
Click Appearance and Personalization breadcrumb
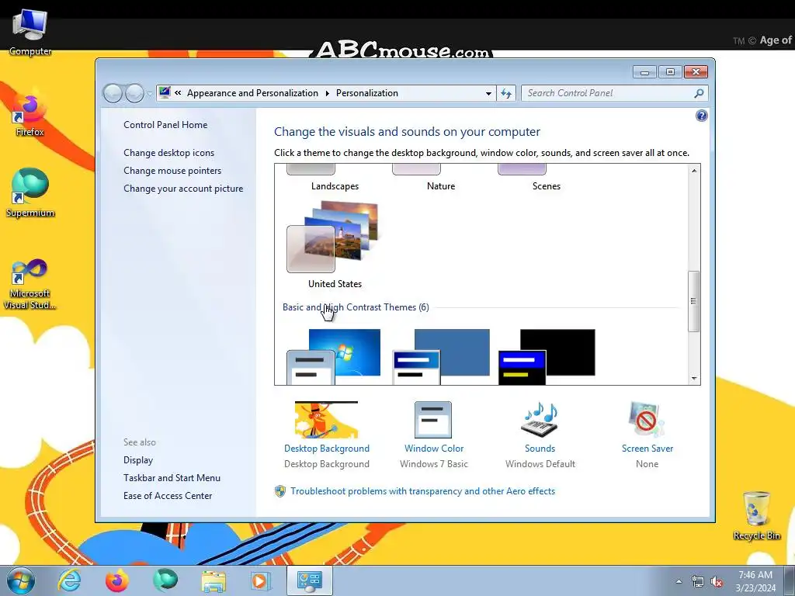(x=252, y=93)
